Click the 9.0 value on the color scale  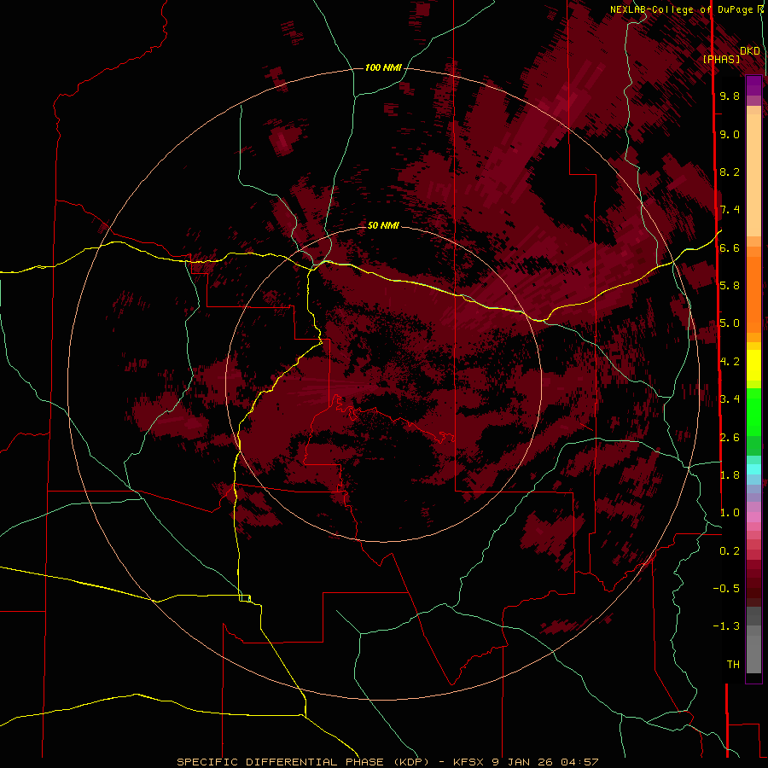point(730,134)
